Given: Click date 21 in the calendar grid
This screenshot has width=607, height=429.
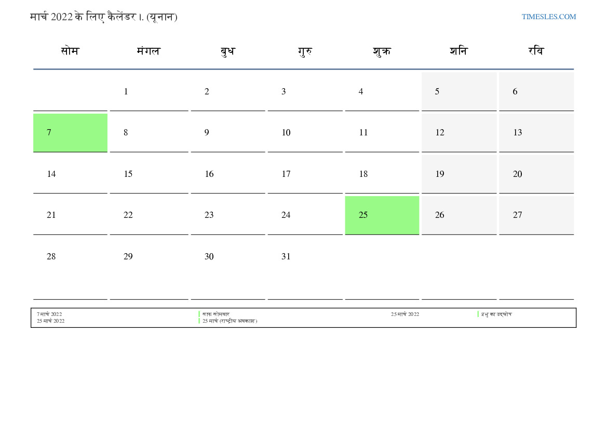Looking at the screenshot, I should click(x=70, y=215).
